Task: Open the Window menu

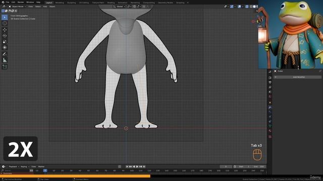Action: pyautogui.click(x=30, y=2)
